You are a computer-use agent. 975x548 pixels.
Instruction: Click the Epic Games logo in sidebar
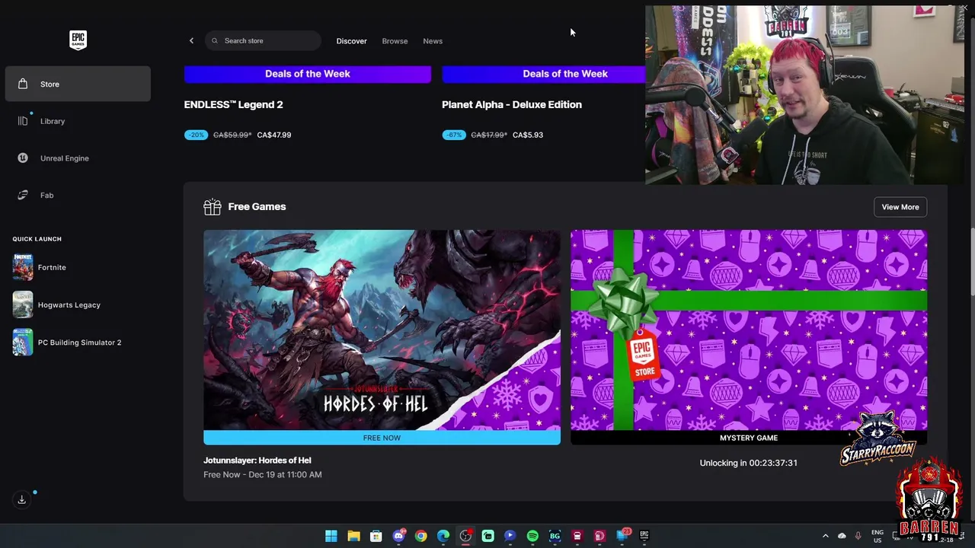[78, 40]
